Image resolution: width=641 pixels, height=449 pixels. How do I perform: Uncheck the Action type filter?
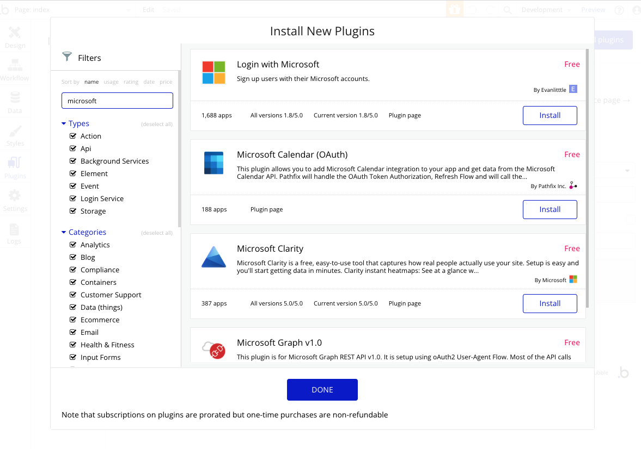pyautogui.click(x=73, y=136)
